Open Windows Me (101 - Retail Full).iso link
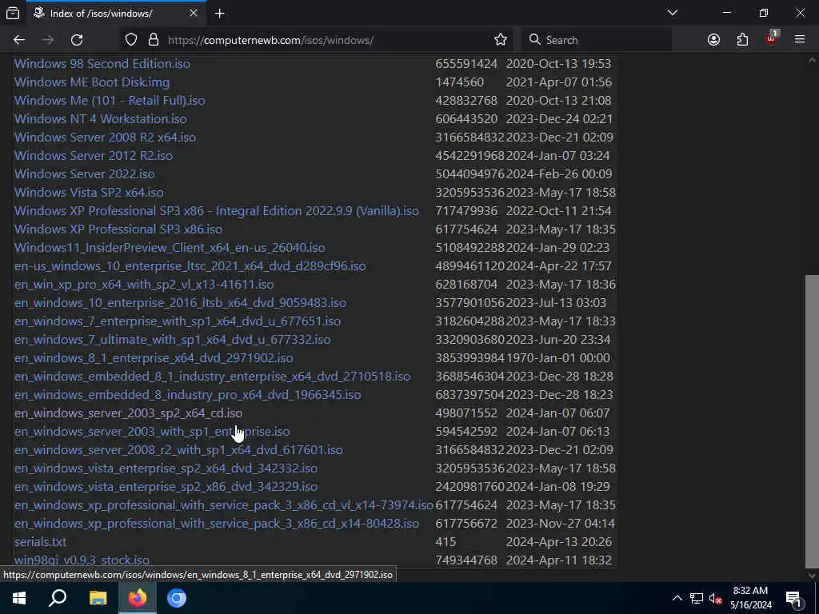819x614 pixels. [110, 100]
